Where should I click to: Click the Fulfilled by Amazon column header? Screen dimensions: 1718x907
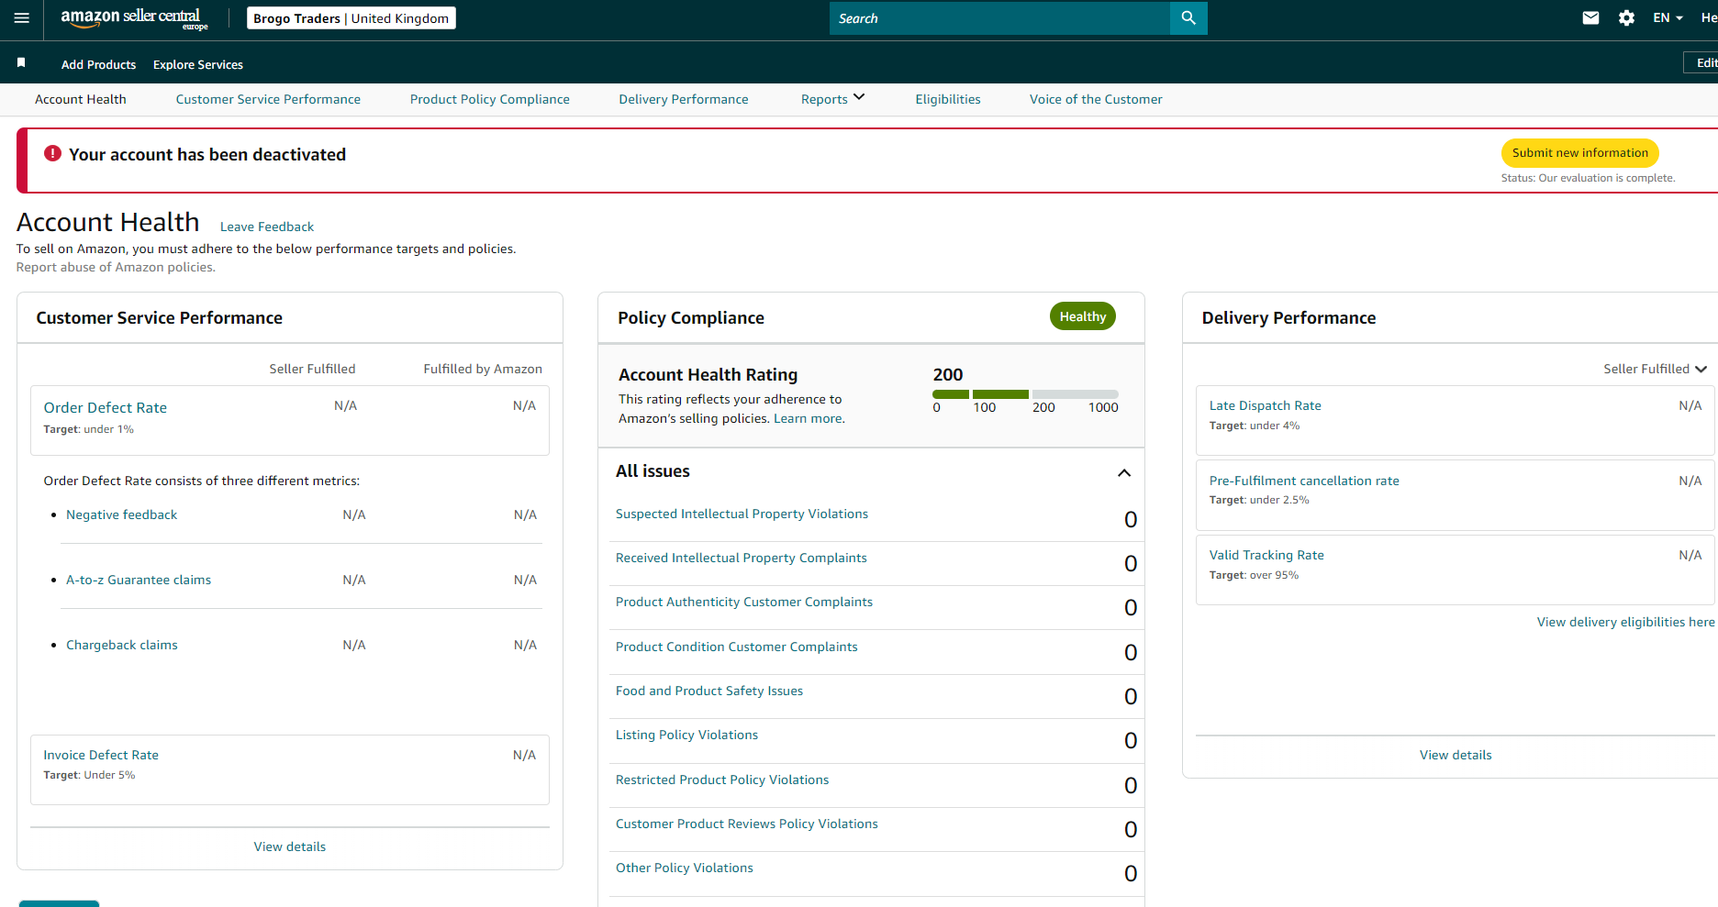pyautogui.click(x=483, y=369)
